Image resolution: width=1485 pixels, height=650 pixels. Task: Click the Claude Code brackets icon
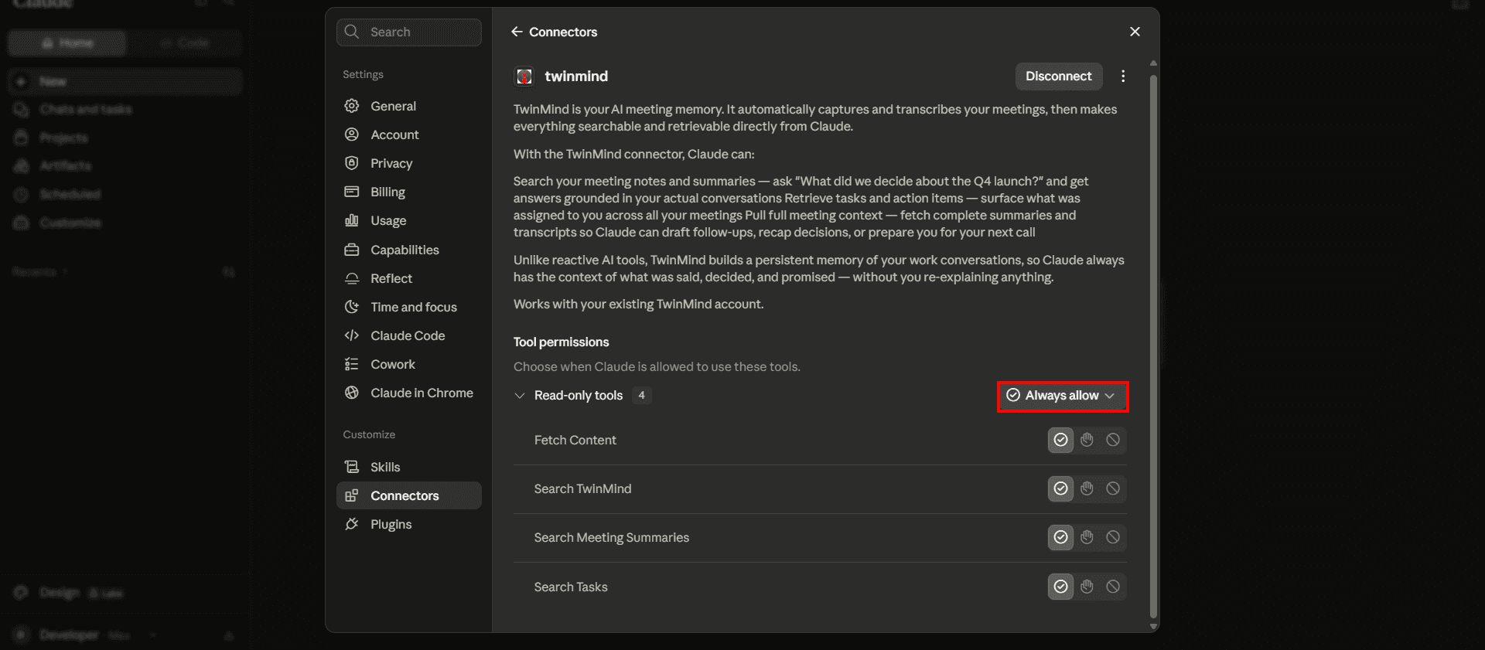pos(352,335)
